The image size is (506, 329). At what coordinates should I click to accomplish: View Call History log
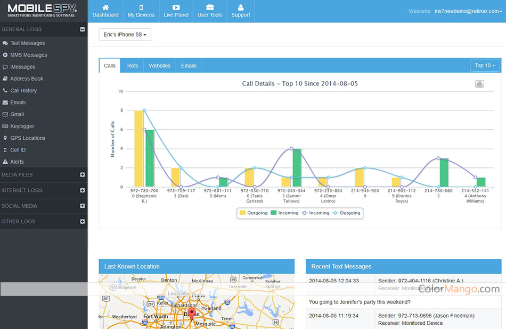tap(23, 90)
